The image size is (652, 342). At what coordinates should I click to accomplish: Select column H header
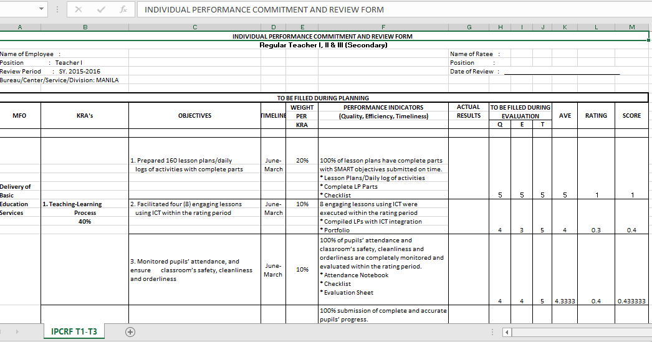tap(500, 27)
